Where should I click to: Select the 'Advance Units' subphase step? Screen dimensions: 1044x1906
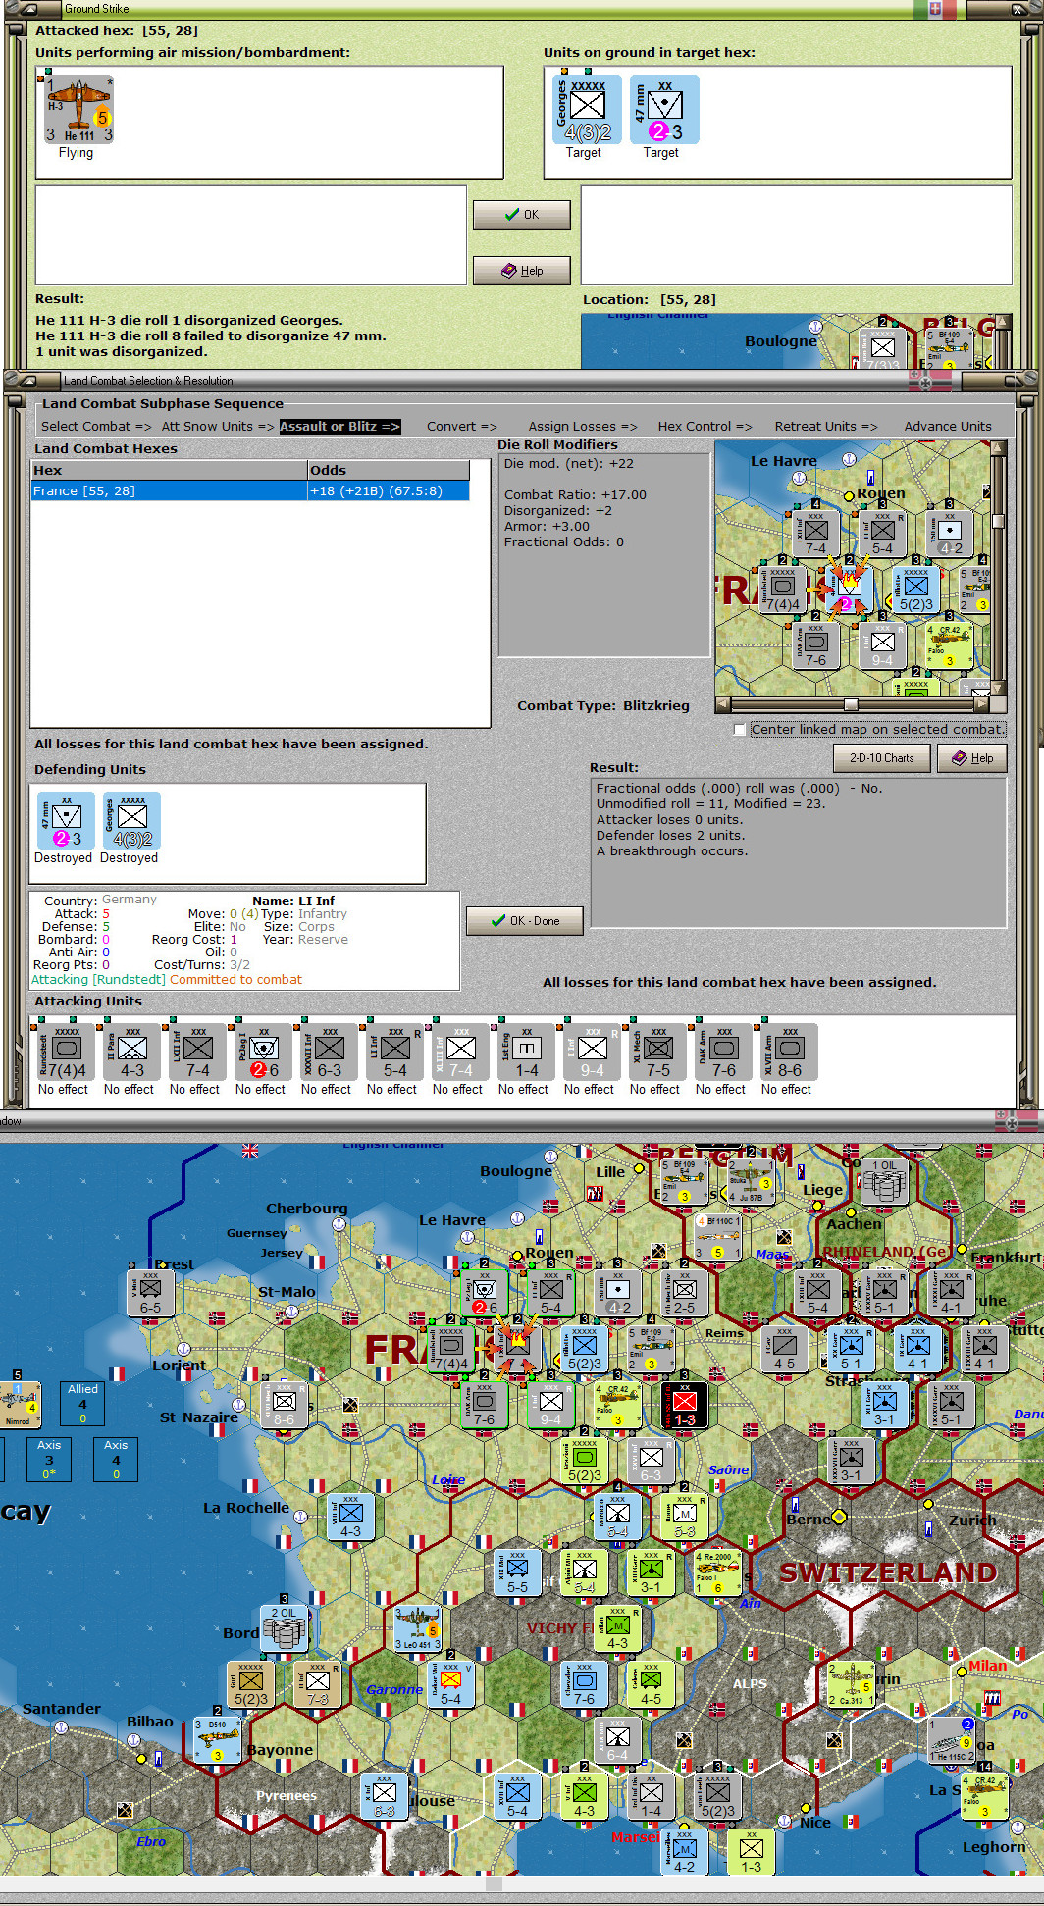[x=948, y=426]
